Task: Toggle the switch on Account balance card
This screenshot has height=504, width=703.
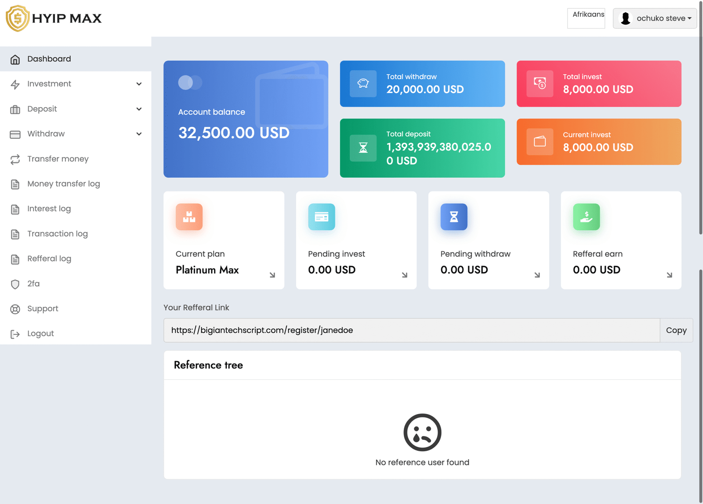Action: 190,83
